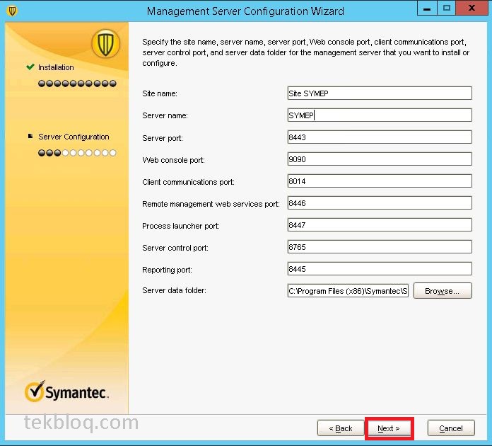Viewport: 492px width, 446px height.
Task: Go back with the Back button
Action: pyautogui.click(x=341, y=428)
